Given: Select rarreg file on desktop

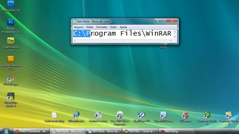Looking at the screenshot, I should pyautogui.click(x=164, y=47).
